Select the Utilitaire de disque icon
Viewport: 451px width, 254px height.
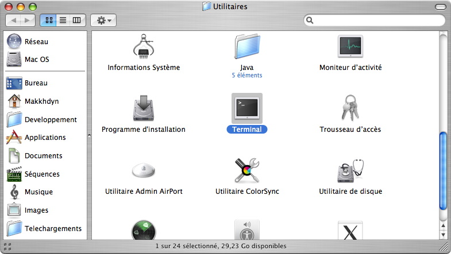(x=350, y=171)
